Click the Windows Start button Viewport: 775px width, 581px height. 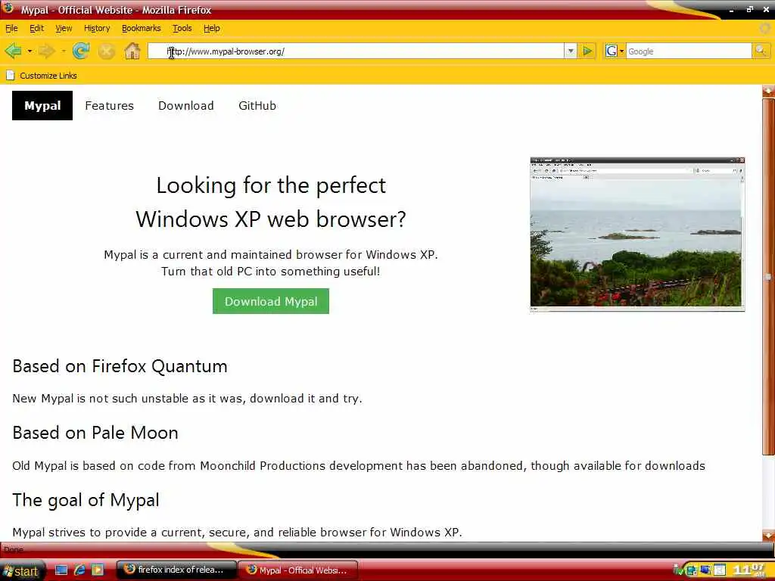point(22,570)
